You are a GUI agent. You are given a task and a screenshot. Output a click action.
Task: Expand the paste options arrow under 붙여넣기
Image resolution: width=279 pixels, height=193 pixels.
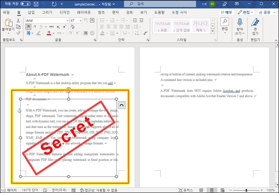click(8, 33)
